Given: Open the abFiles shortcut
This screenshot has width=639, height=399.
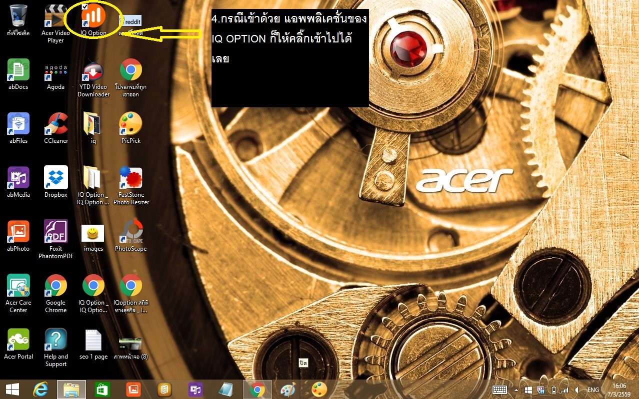Looking at the screenshot, I should pyautogui.click(x=18, y=123).
